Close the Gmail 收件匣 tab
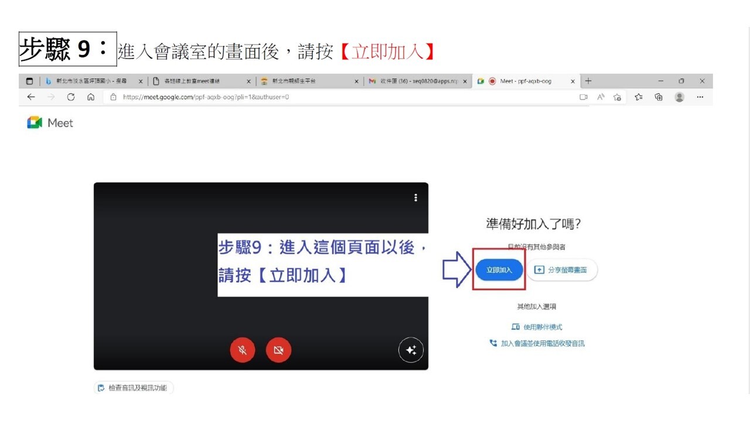 click(x=465, y=81)
